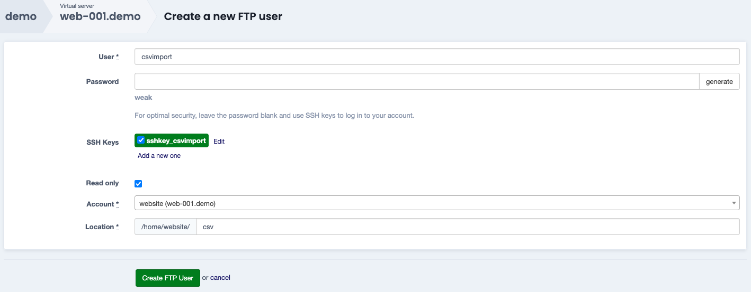Click the Location field containing csv
The image size is (751, 292).
(x=468, y=227)
